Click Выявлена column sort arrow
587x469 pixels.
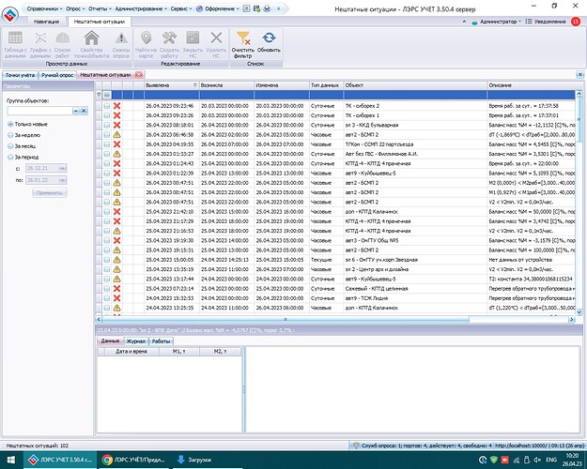click(x=194, y=85)
